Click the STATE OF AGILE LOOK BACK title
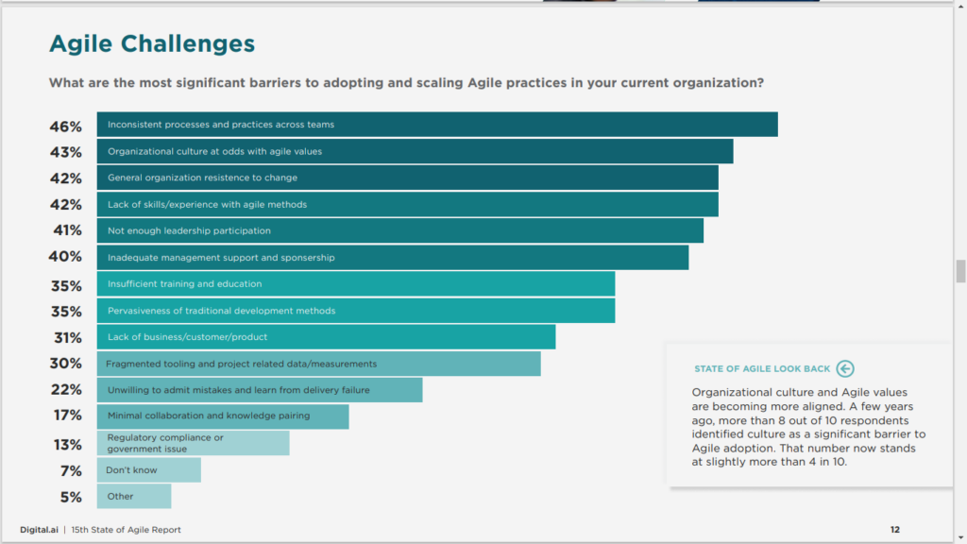 tap(762, 369)
